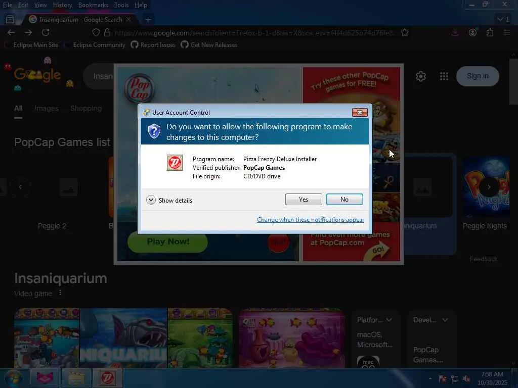Open Get New Releases bookmark
This screenshot has height=388, width=518.
point(209,45)
